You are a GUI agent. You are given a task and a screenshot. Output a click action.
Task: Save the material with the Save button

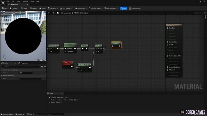5,8
